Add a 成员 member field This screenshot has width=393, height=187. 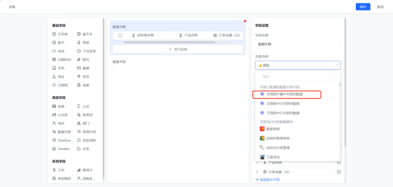tap(59, 123)
